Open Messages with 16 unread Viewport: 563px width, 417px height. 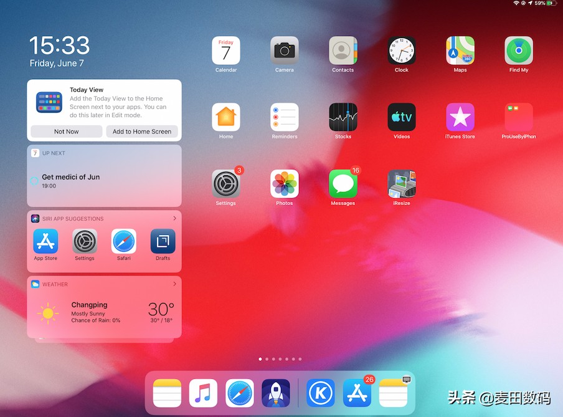click(x=343, y=181)
